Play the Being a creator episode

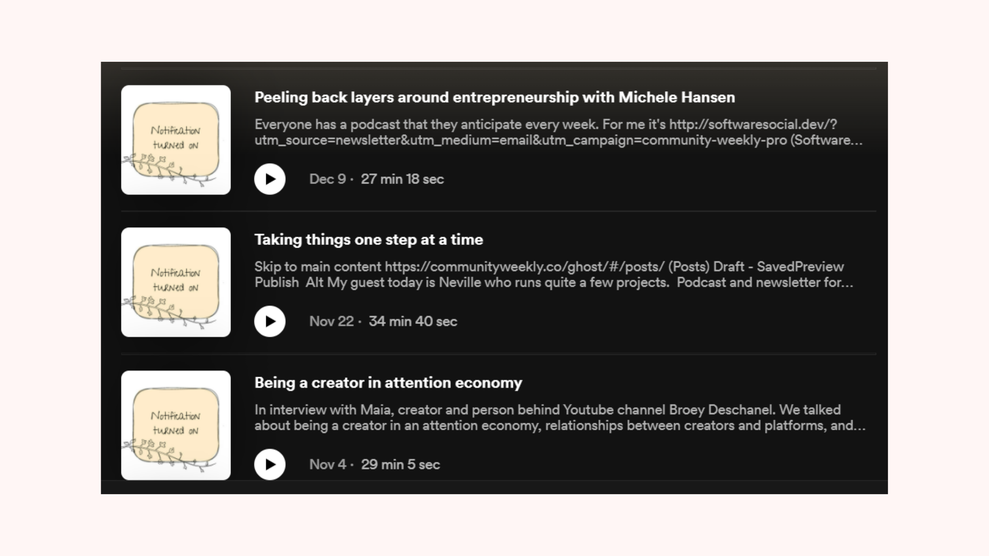(270, 464)
